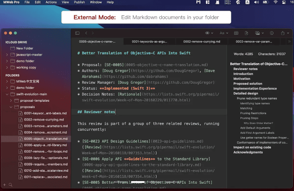The width and height of the screenshot is (294, 191).
Task: Open 0010-add-sta...scalarview.md file
Action: point(46,170)
